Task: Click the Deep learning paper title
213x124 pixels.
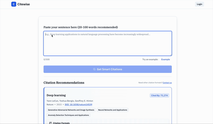Action: tap(56, 95)
